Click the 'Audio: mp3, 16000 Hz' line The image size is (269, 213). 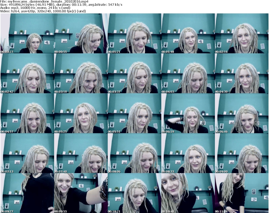pyautogui.click(x=35, y=8)
